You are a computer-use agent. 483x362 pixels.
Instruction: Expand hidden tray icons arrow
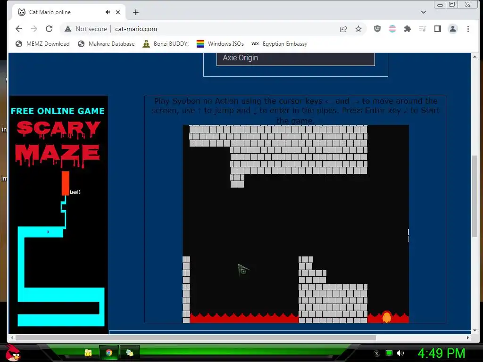point(377,353)
